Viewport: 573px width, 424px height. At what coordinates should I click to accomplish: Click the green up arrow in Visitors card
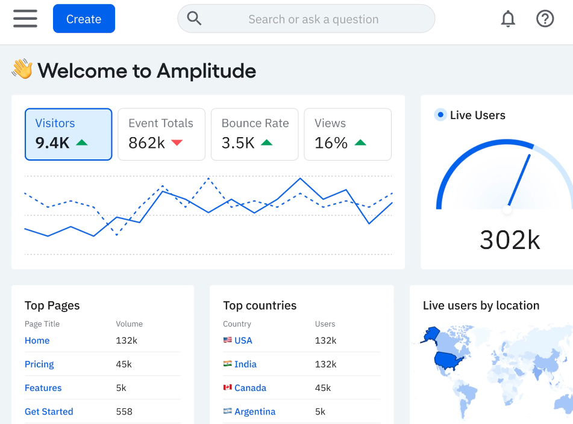(82, 143)
